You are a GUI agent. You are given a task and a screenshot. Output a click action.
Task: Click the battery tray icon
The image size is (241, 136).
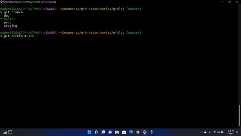coord(222,132)
